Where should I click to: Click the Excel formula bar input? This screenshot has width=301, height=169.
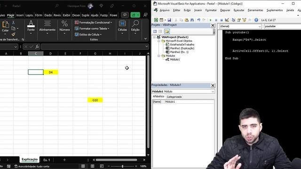(94, 46)
